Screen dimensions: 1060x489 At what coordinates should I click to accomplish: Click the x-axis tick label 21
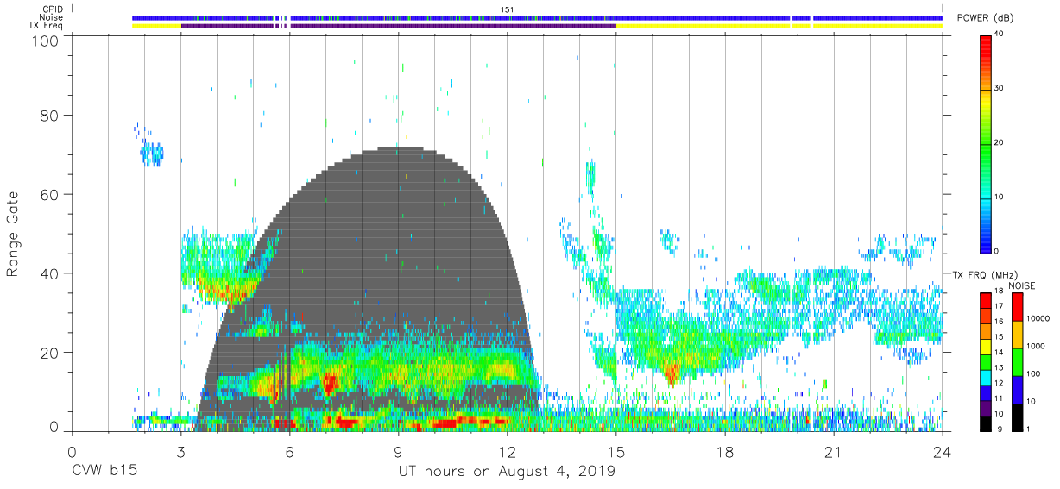click(x=833, y=451)
